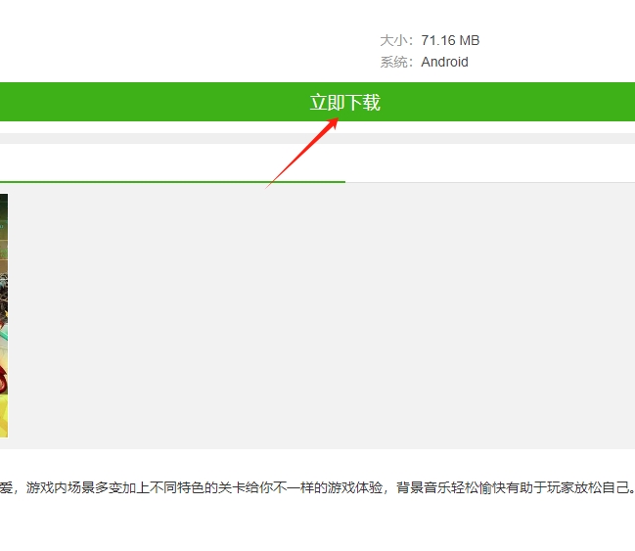This screenshot has height=551, width=635.
Task: Click the 大小 size label
Action: click(395, 40)
